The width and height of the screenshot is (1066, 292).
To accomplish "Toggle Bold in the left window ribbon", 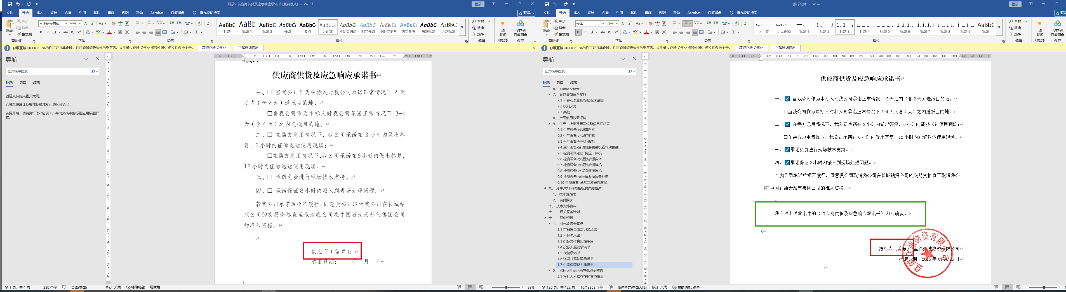I will coord(41,32).
